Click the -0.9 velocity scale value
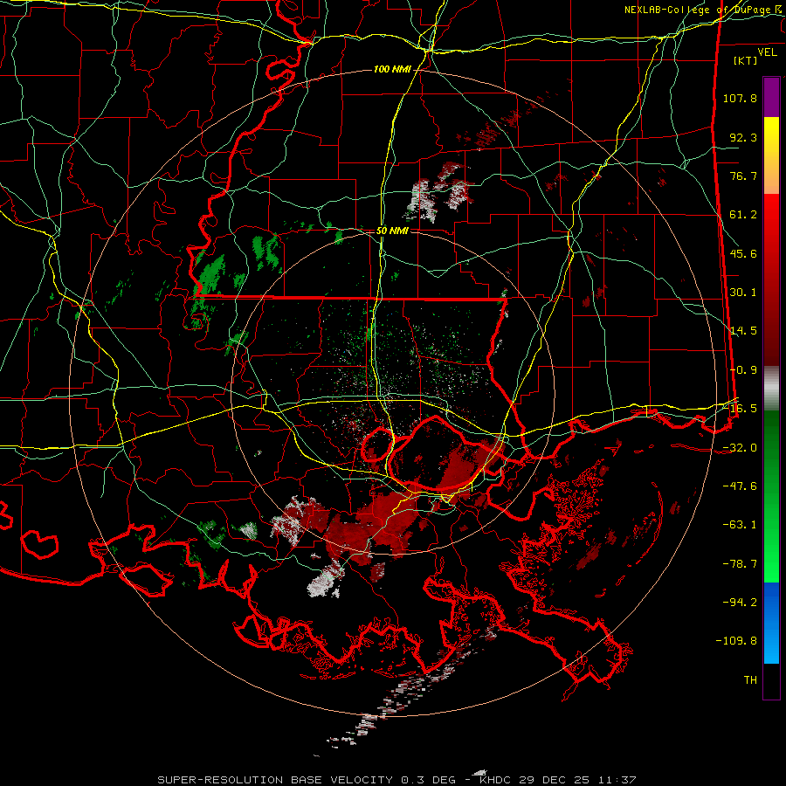This screenshot has height=786, width=786. click(x=743, y=370)
